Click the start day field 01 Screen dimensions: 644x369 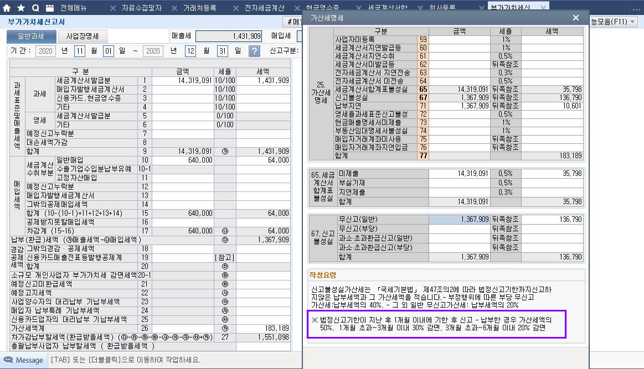(x=109, y=51)
